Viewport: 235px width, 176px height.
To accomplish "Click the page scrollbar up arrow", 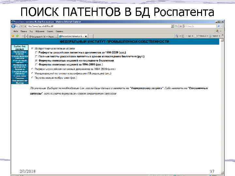I will click(222, 40).
